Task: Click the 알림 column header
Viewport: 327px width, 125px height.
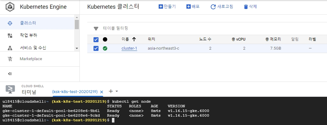Action: (295, 39)
